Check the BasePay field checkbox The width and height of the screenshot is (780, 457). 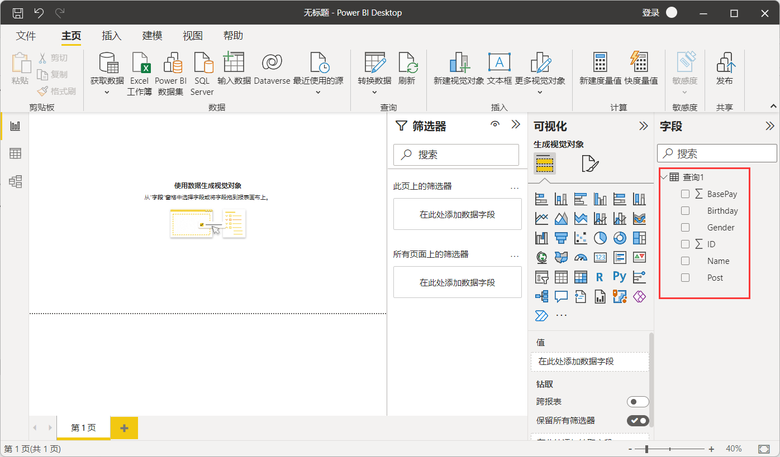(685, 194)
